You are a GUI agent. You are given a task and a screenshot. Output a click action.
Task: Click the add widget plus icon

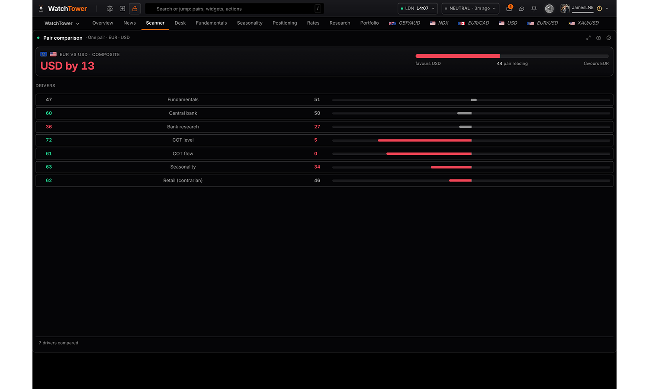click(x=122, y=9)
